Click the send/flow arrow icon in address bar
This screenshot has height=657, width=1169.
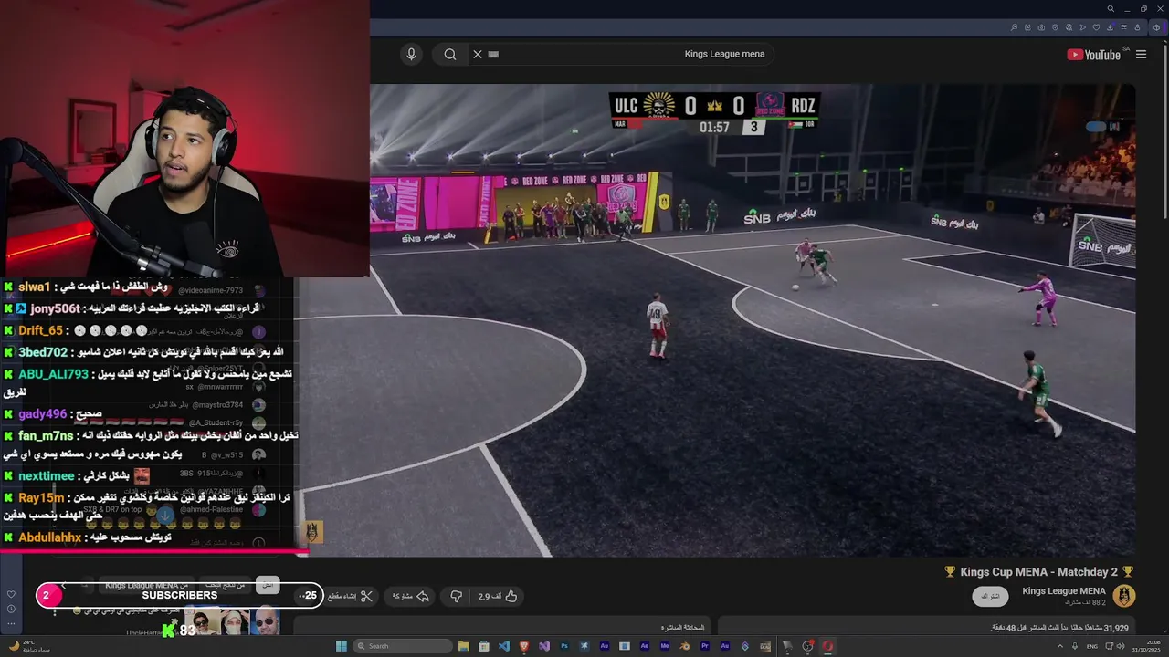pyautogui.click(x=1082, y=27)
